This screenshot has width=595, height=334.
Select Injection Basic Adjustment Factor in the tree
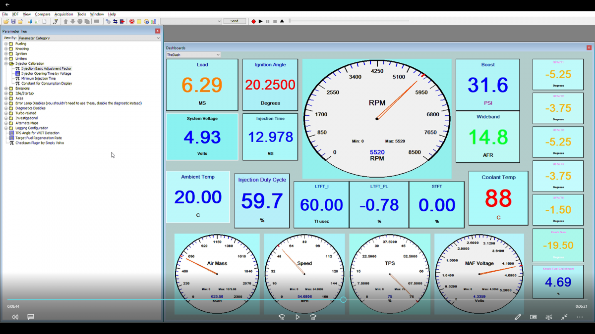pos(46,69)
